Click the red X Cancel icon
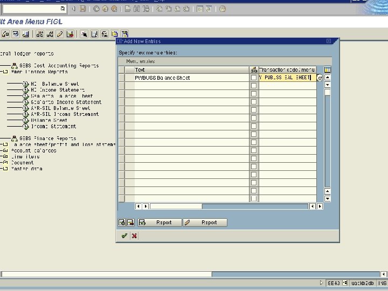This screenshot has height=291, width=388. tap(134, 235)
